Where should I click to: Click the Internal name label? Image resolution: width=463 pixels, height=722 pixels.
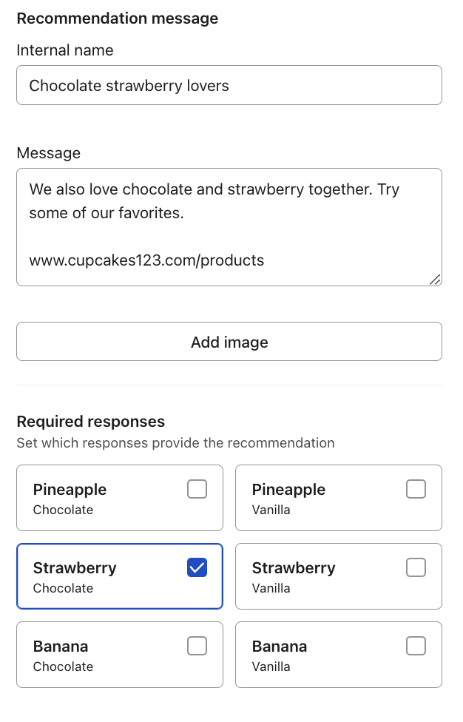tap(64, 50)
